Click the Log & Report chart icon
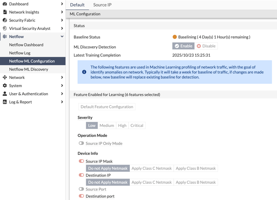The height and width of the screenshot is (200, 277). pyautogui.click(x=5, y=102)
